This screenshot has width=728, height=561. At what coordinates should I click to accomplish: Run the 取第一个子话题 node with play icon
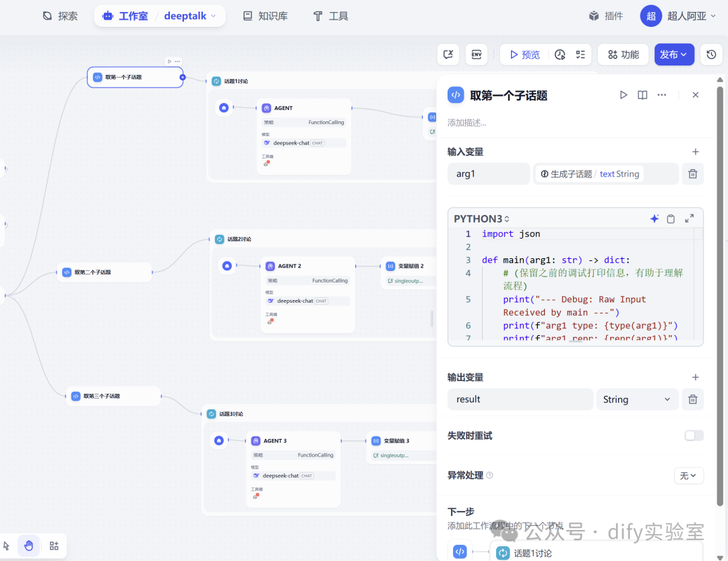[x=623, y=95]
